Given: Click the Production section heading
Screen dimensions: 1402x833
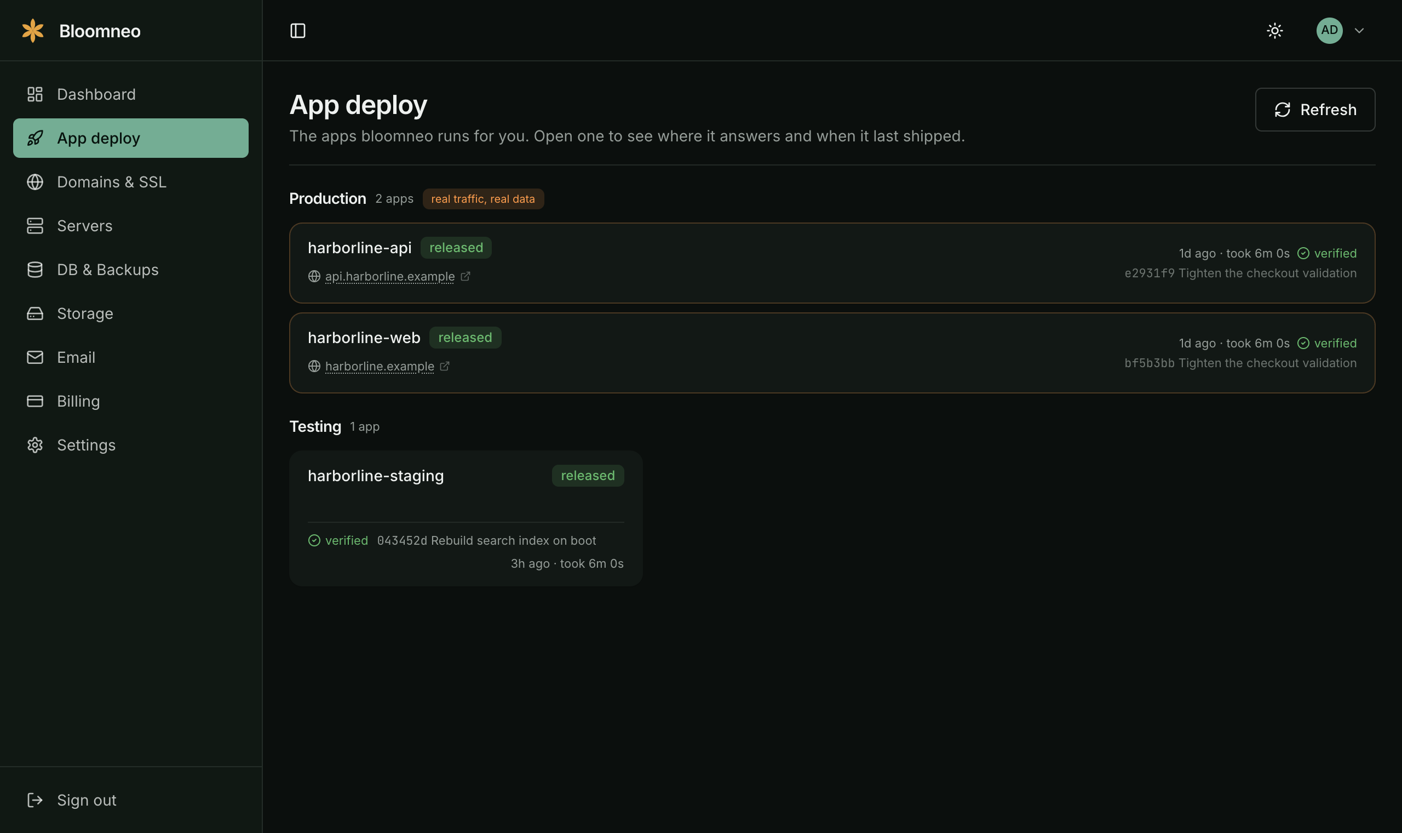Looking at the screenshot, I should 327,199.
